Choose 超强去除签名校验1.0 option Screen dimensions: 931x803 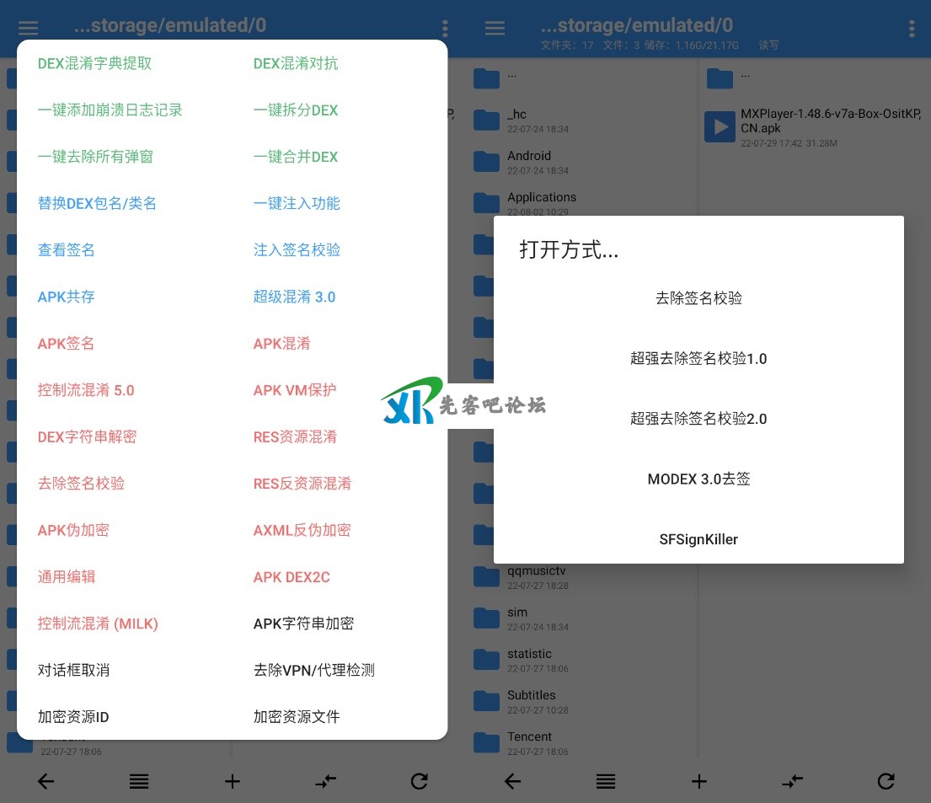[698, 358]
